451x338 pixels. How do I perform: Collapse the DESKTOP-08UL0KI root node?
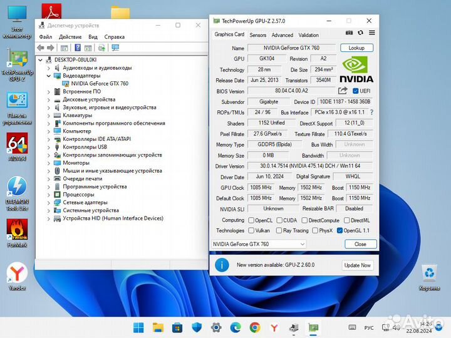[x=40, y=60]
